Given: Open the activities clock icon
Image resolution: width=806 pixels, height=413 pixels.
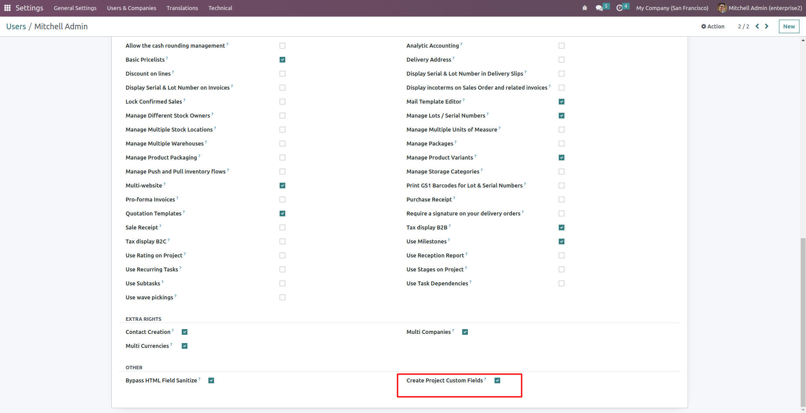Looking at the screenshot, I should pyautogui.click(x=619, y=8).
